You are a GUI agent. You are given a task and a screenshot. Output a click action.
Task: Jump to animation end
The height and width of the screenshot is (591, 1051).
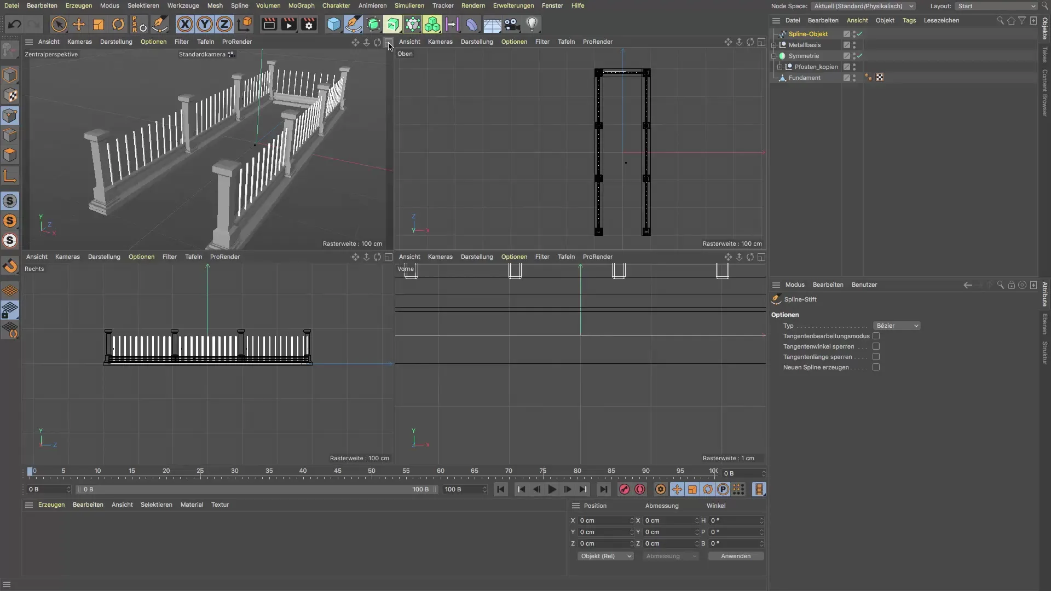[603, 489]
